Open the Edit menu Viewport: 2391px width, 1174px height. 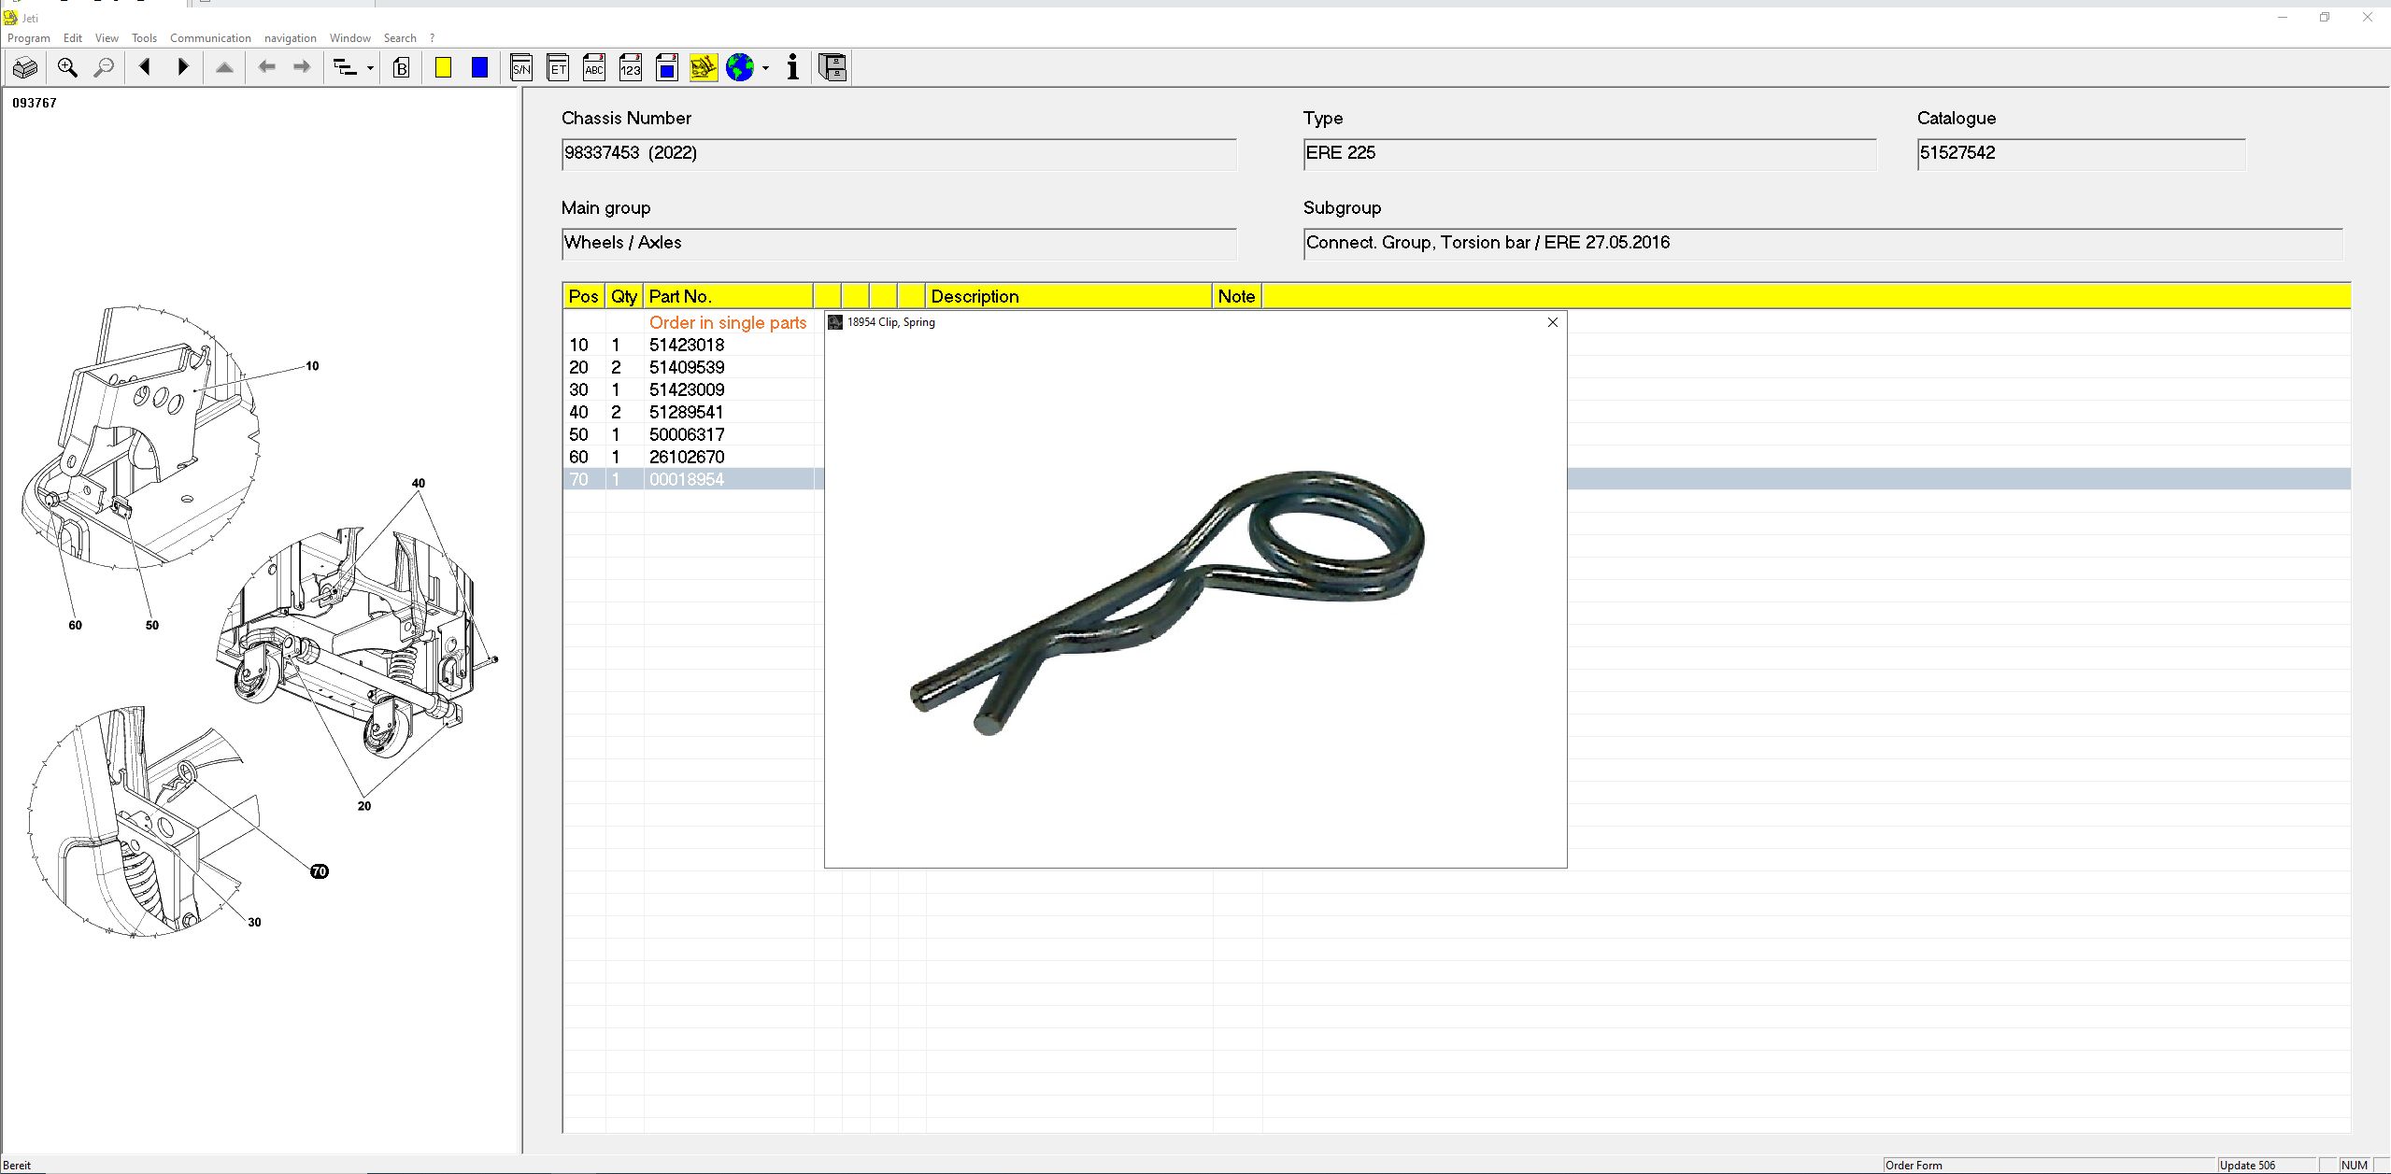point(73,38)
